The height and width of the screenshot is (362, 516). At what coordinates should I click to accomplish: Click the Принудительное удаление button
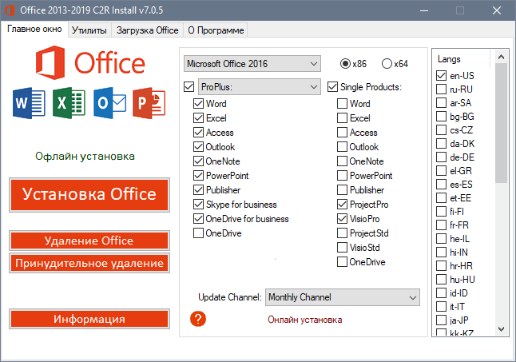click(89, 263)
